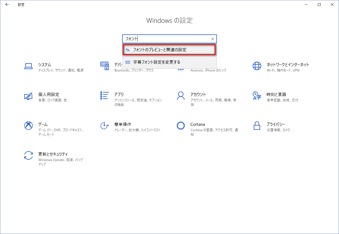Select フォントのプレビューと関連の設定 suggestion
The width and height of the screenshot is (339, 234).
coord(169,50)
